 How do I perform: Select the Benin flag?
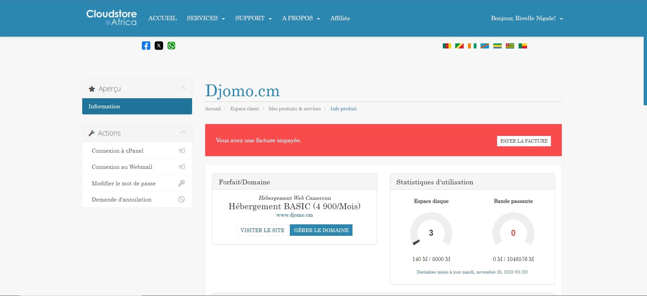(523, 46)
